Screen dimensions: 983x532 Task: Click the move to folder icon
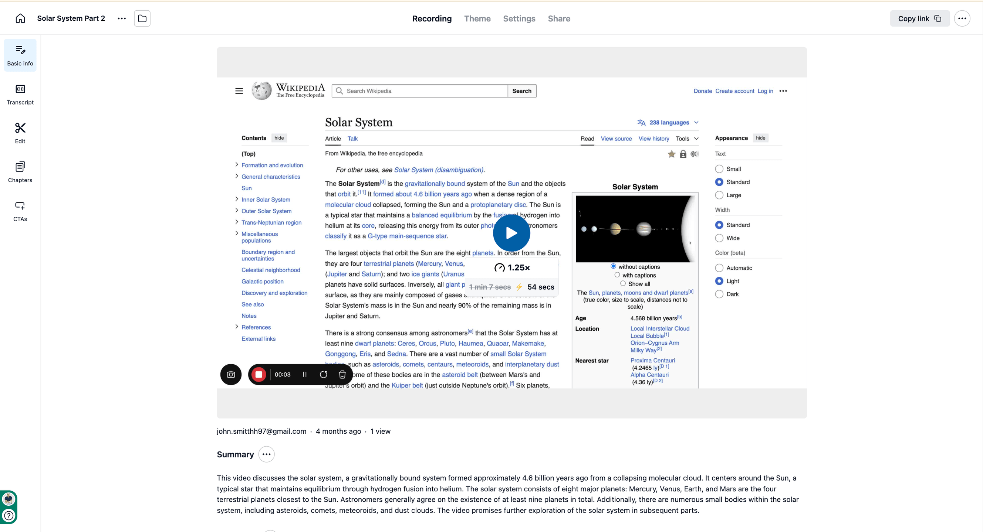142,18
